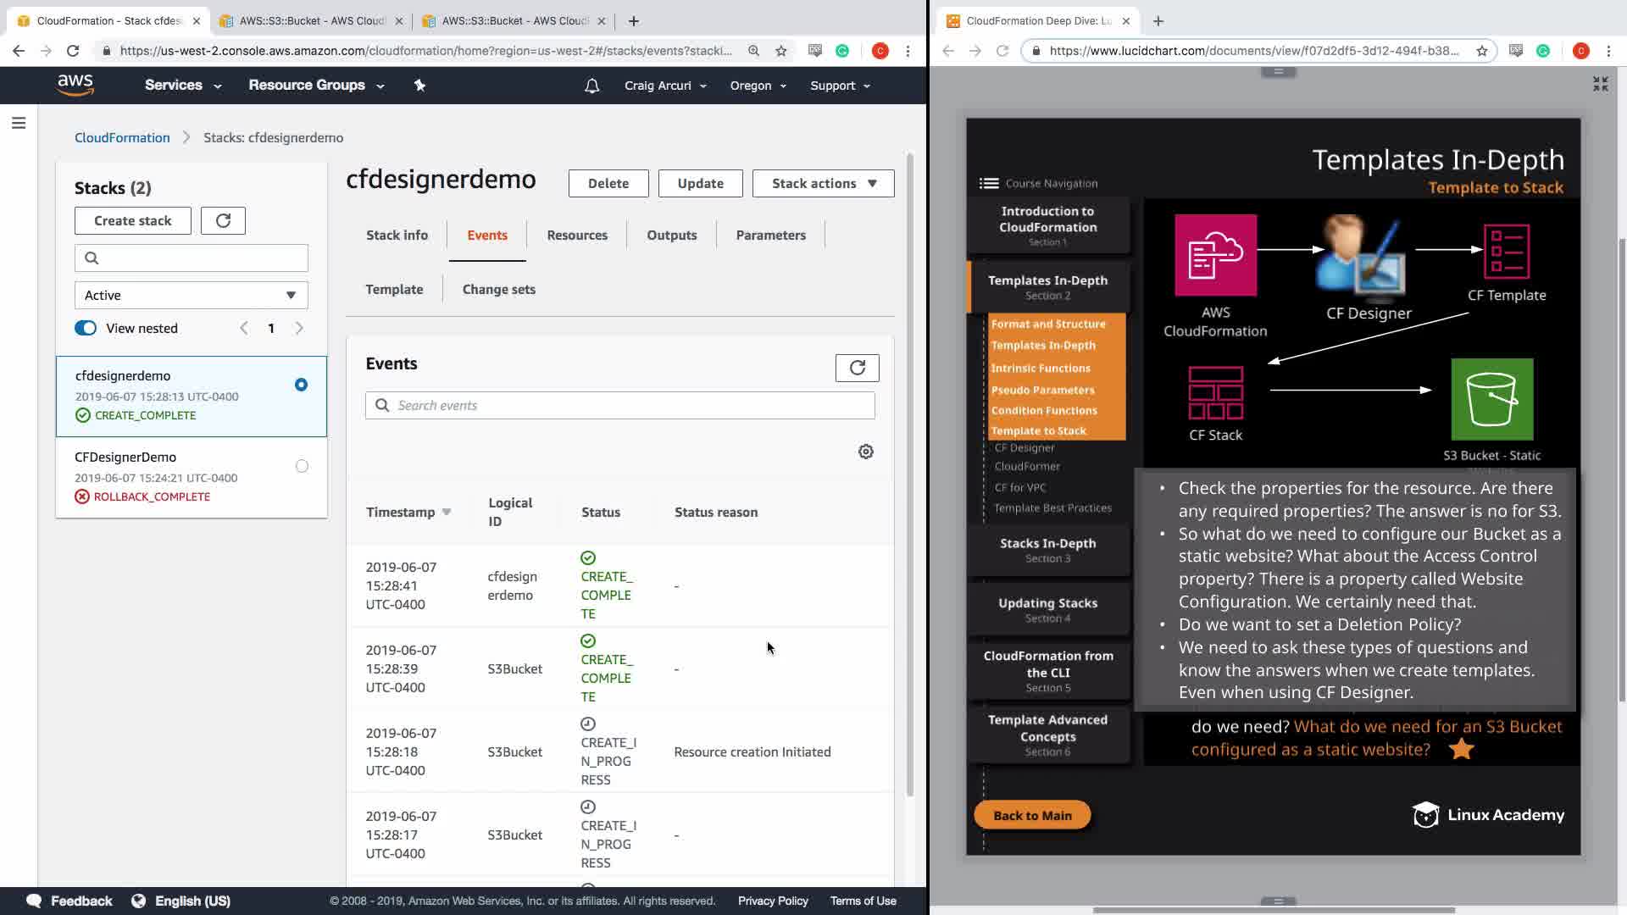Open the Template tab

tap(394, 290)
